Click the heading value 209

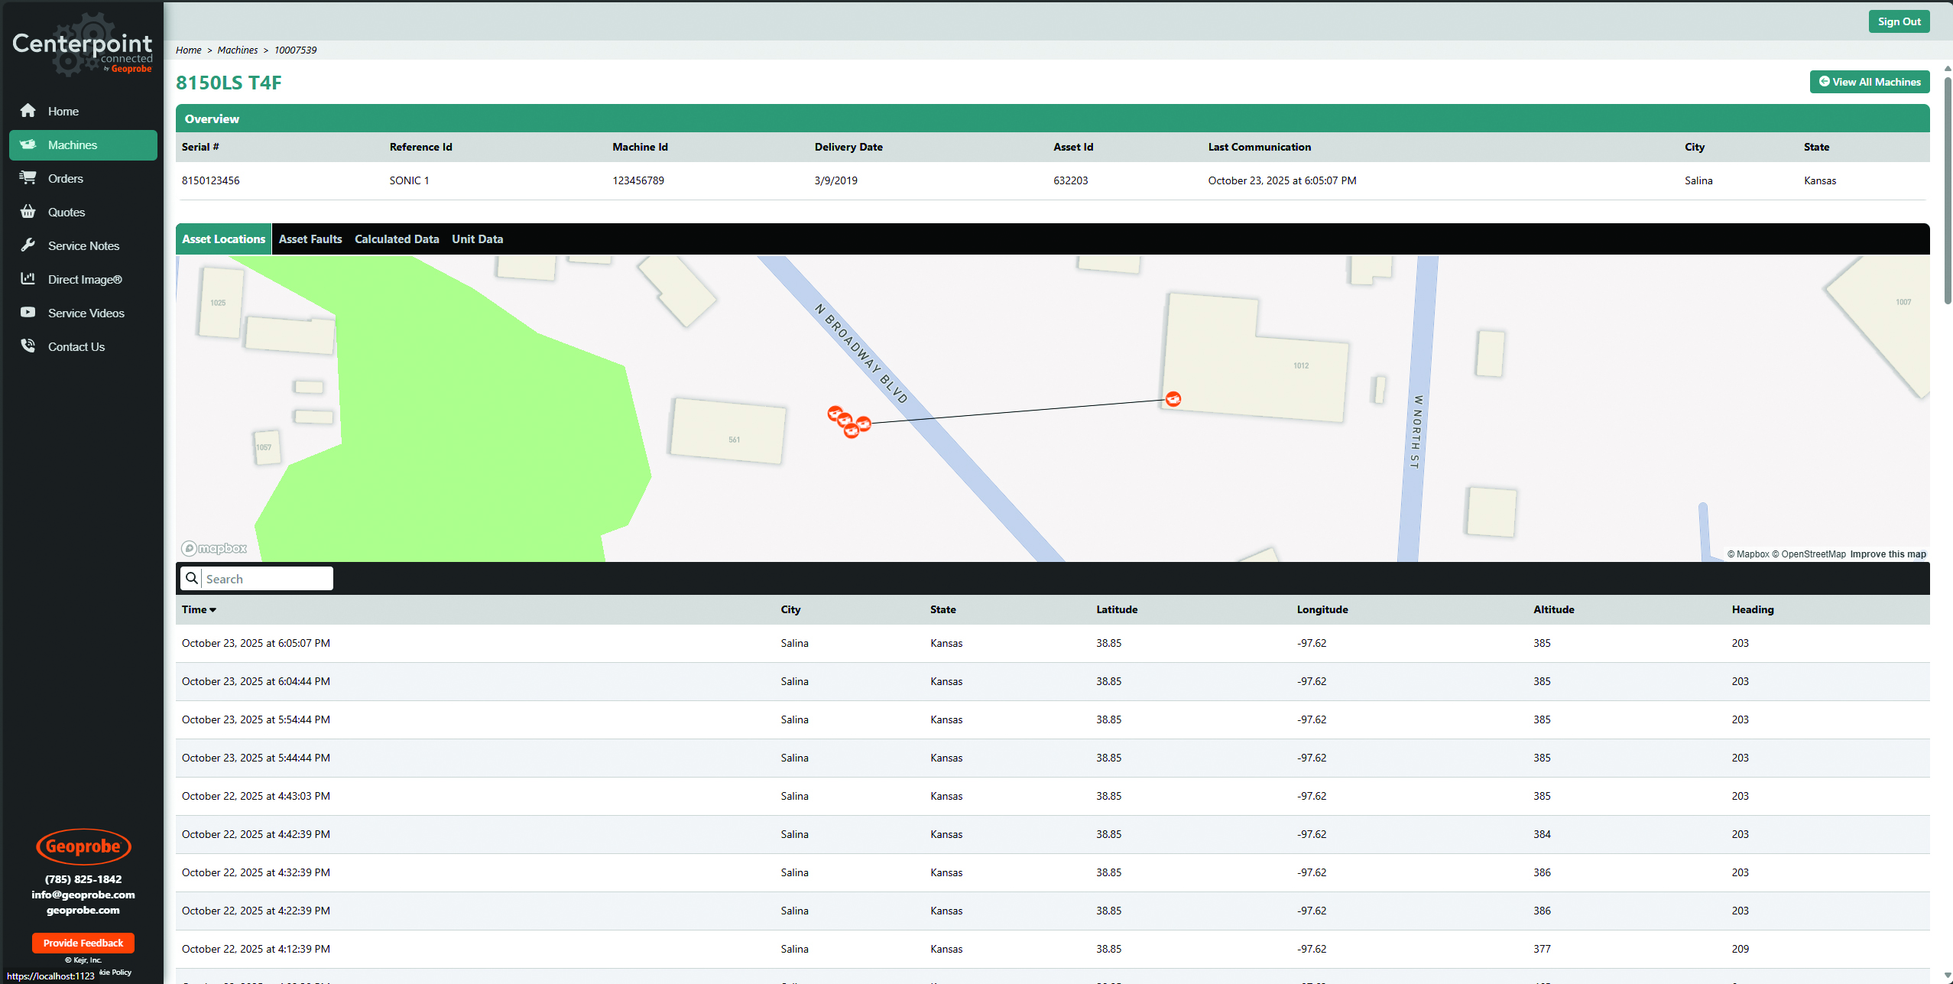1741,949
